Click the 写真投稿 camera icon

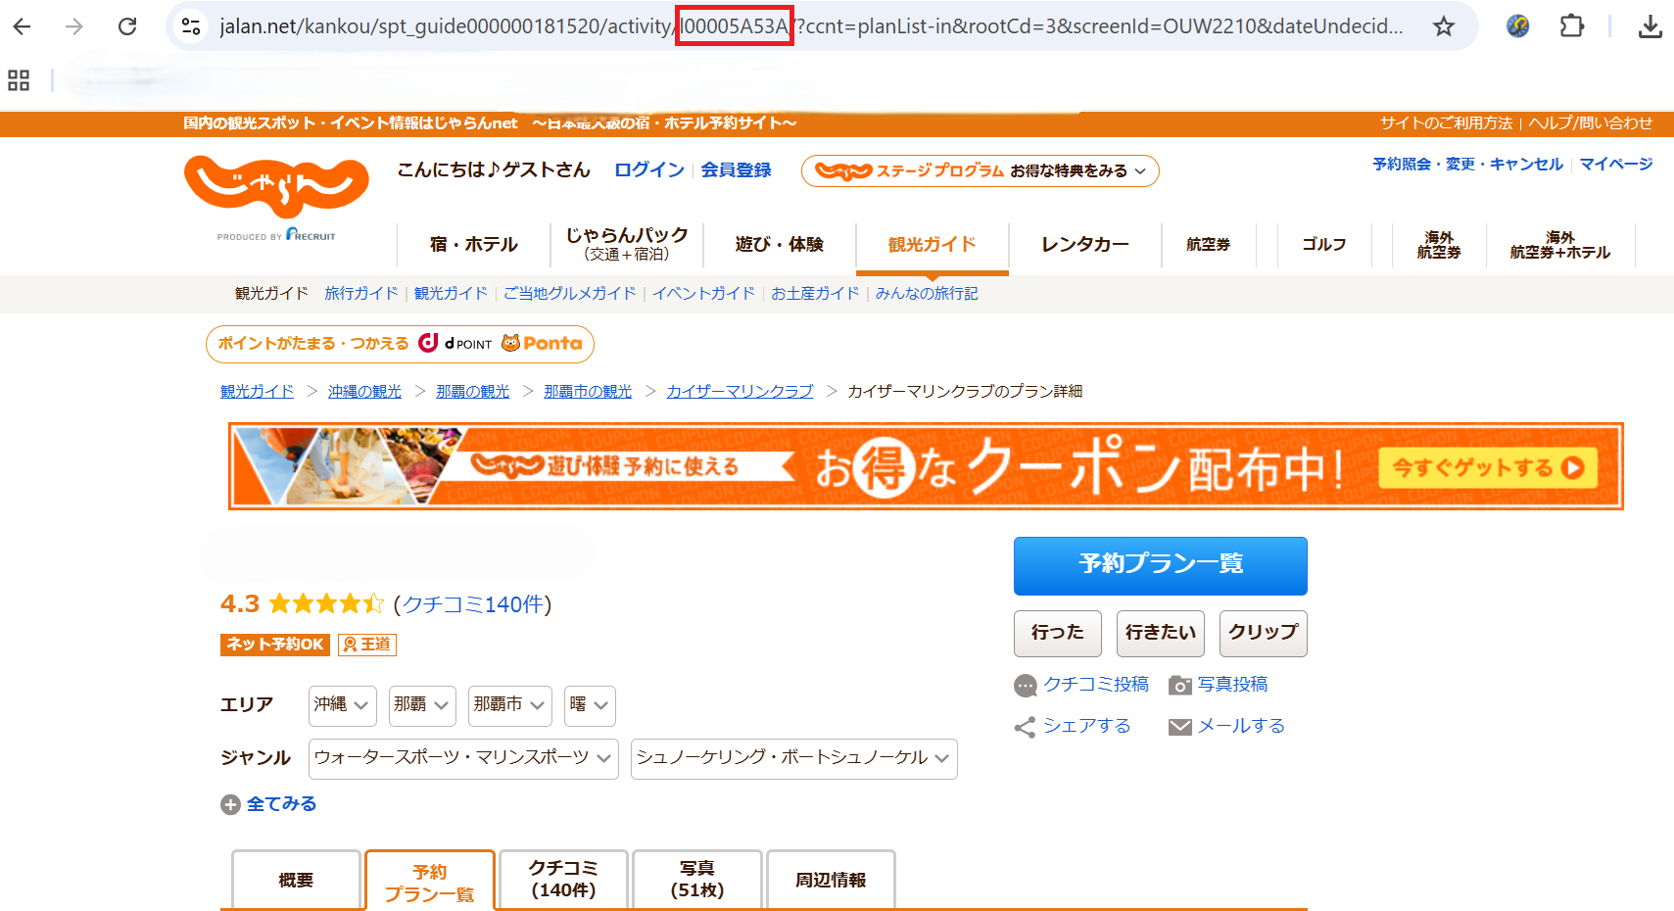click(1180, 686)
